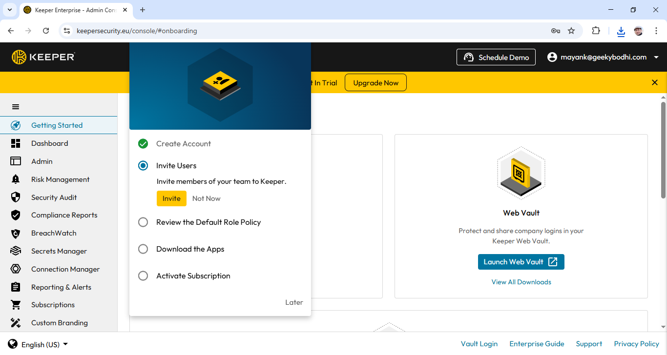Reload the page
This screenshot has height=355, width=667.
[x=46, y=31]
